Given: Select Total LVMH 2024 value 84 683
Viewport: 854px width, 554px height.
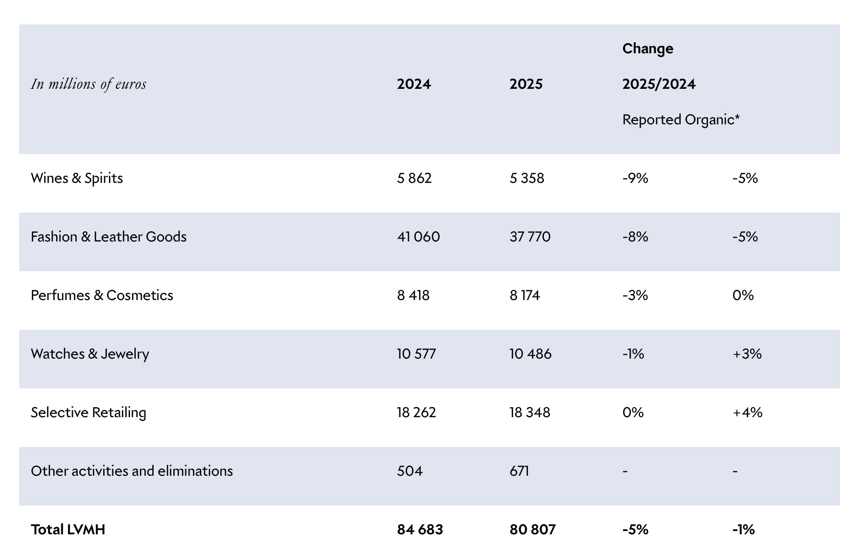Looking at the screenshot, I should (x=420, y=530).
